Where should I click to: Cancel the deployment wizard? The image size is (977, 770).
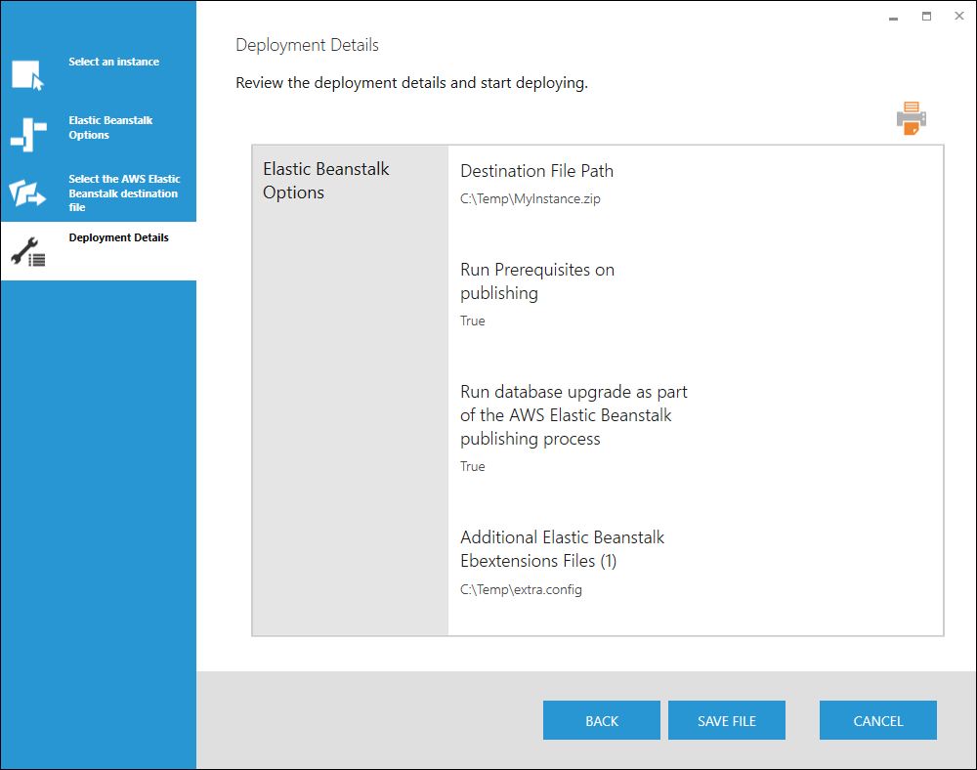pos(877,720)
